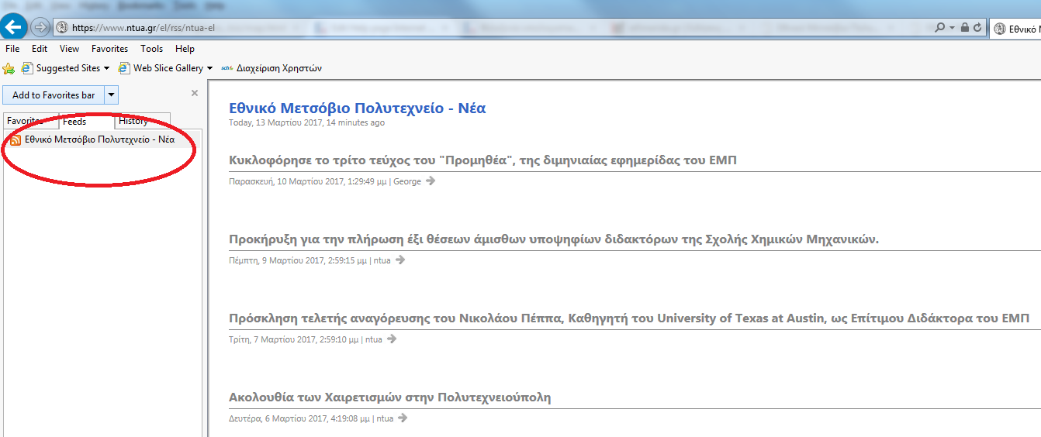
Task: Refresh the page with the reload icon
Action: pyautogui.click(x=977, y=28)
